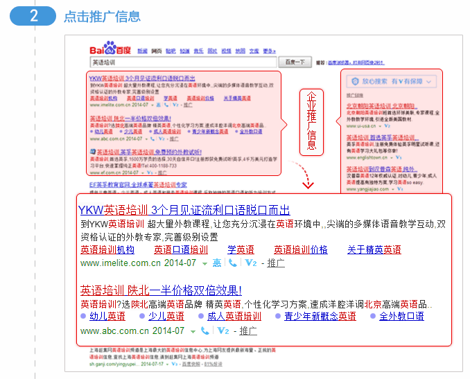Click the 81%好评 link on the sh.ganji.com line
The width and height of the screenshot is (470, 379).
click(x=213, y=364)
